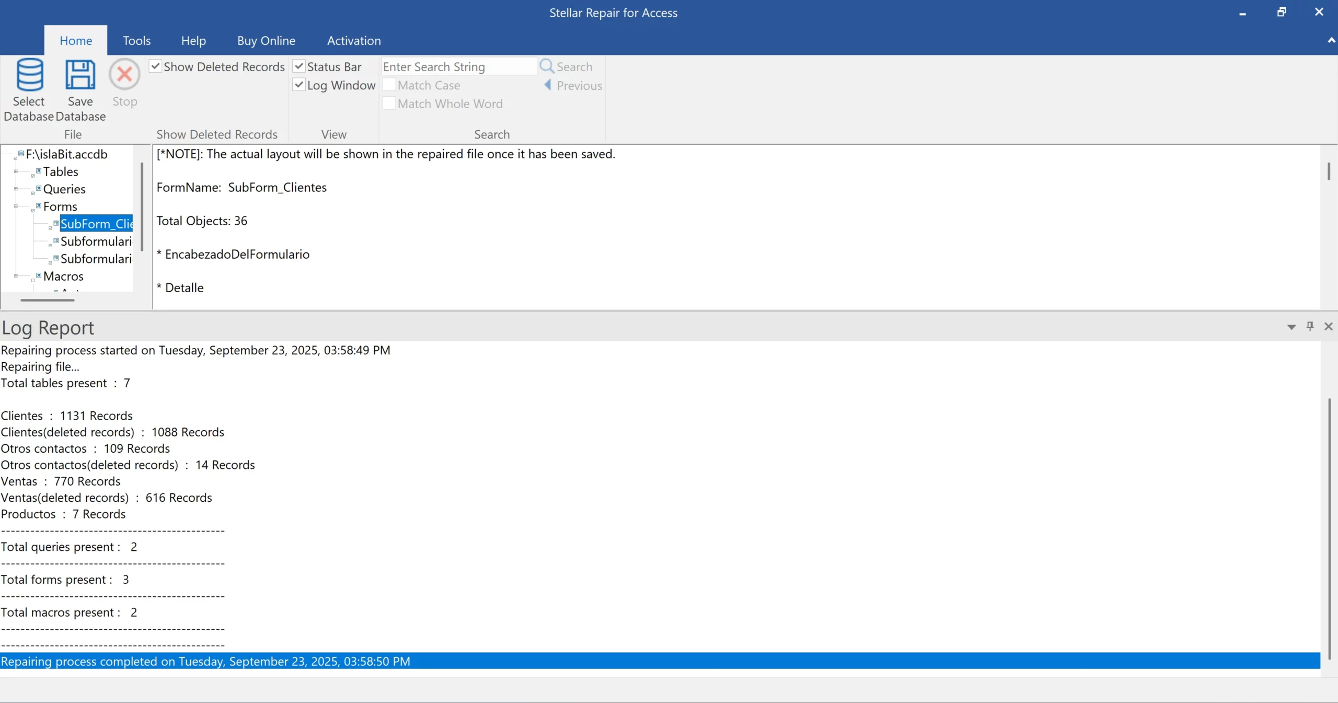The image size is (1338, 703).
Task: Toggle the Status Bar checkbox
Action: tap(299, 66)
